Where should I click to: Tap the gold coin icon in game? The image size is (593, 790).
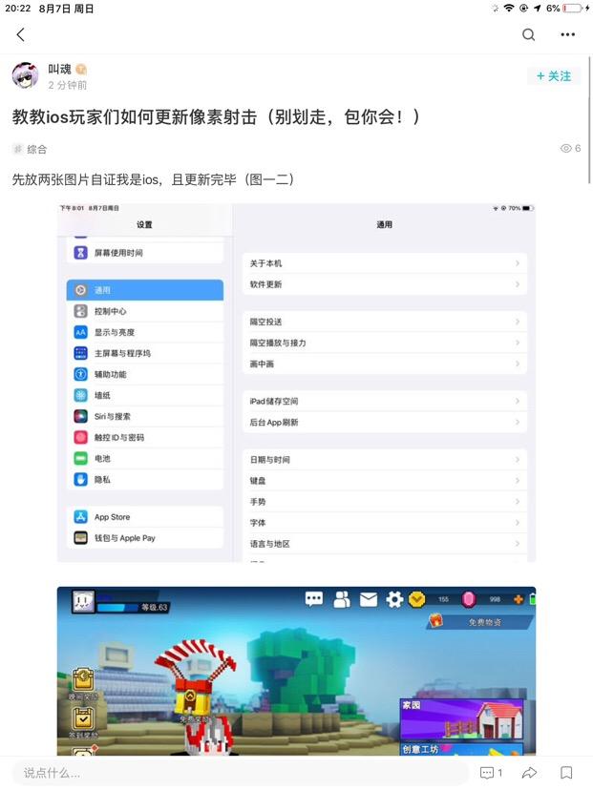pos(417,599)
